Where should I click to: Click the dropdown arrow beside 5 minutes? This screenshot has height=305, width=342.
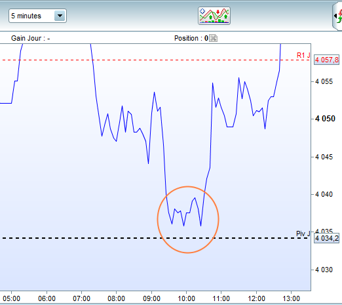click(60, 16)
